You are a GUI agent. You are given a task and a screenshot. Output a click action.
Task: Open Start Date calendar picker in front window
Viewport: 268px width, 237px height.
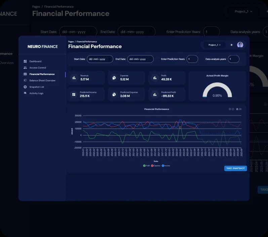coord(110,59)
